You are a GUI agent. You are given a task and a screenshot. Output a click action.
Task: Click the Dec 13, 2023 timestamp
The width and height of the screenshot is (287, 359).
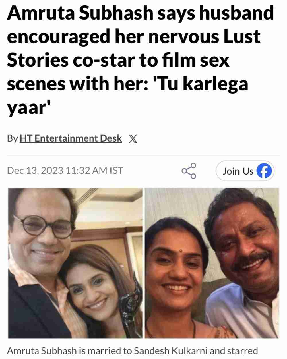[65, 171]
